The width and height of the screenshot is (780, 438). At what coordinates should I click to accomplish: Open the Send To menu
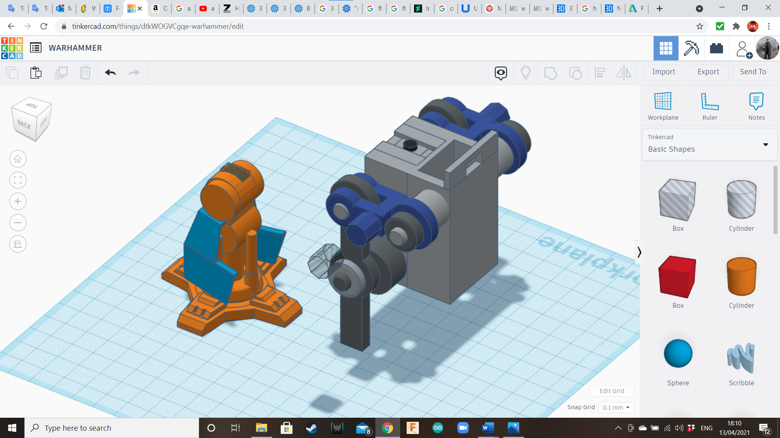click(753, 72)
